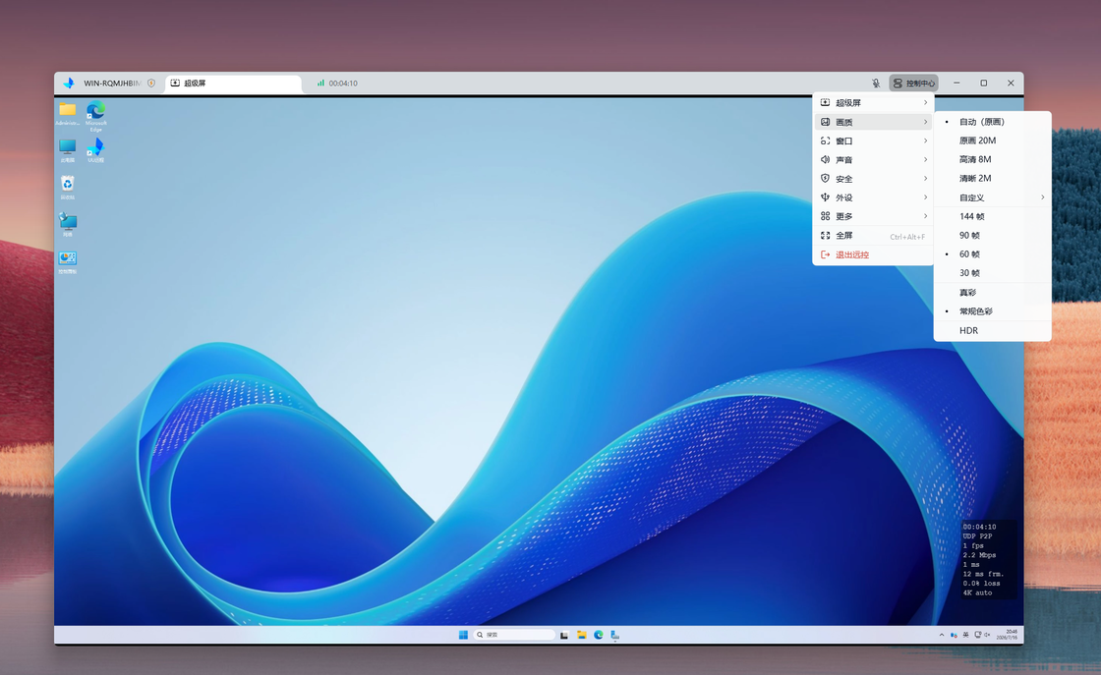Viewport: 1101px width, 675px height.
Task: Open File Explorer in the remote taskbar
Action: [x=581, y=635]
